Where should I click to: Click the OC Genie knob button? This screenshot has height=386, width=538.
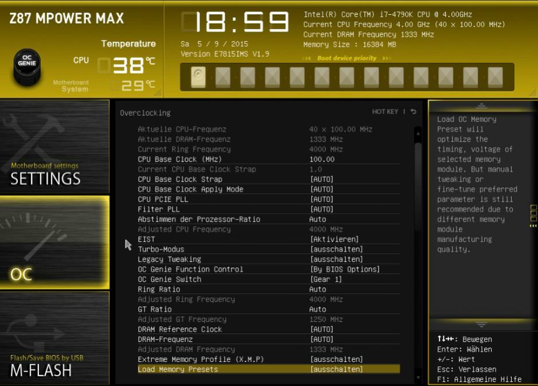pos(27,66)
